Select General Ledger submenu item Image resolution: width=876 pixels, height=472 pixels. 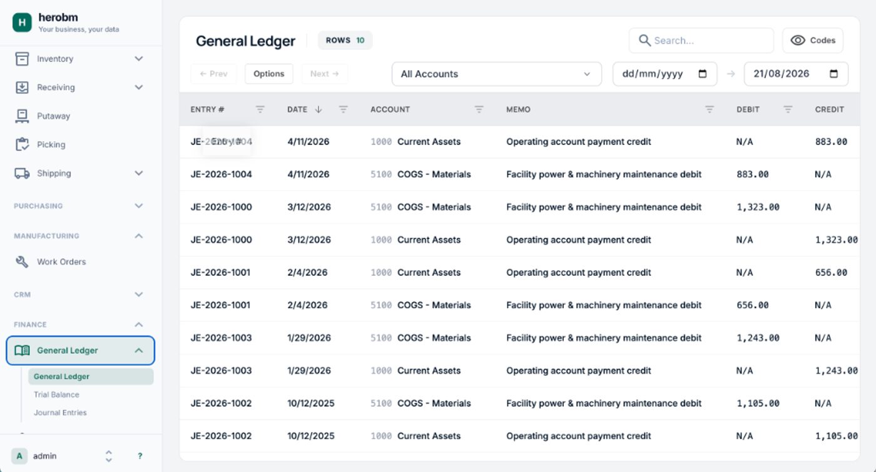[91, 376]
